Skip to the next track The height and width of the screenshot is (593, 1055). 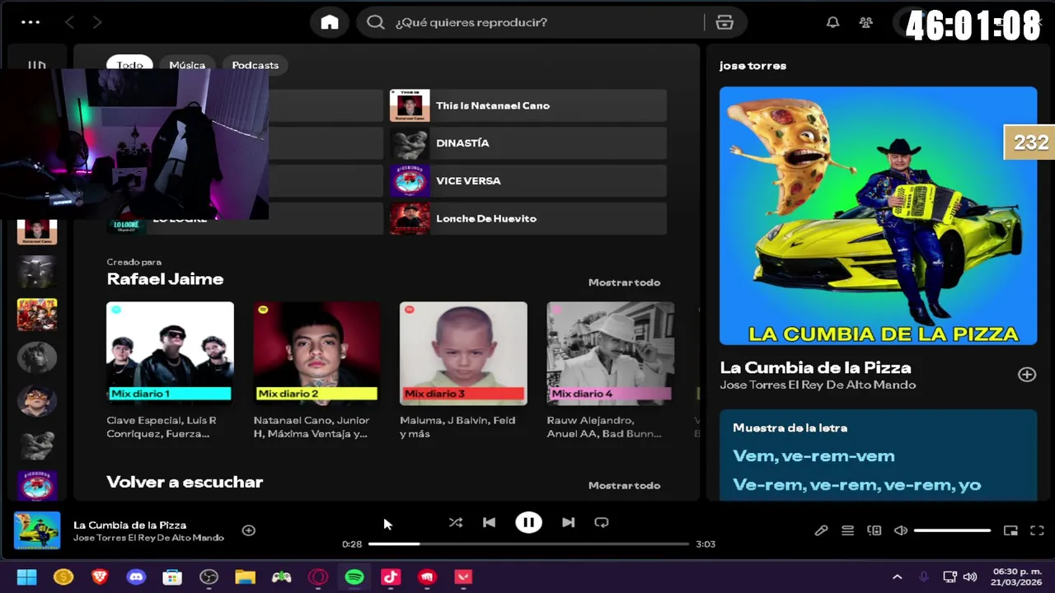pos(568,522)
